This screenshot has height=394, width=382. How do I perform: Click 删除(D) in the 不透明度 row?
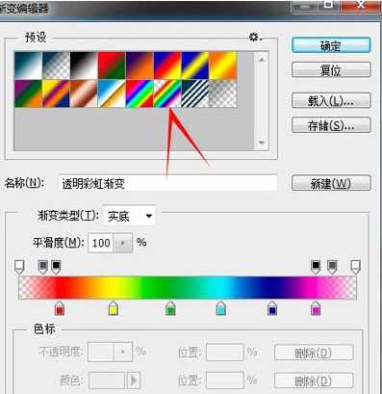(314, 353)
